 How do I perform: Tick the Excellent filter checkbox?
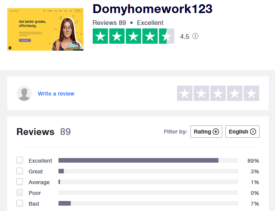point(20,160)
